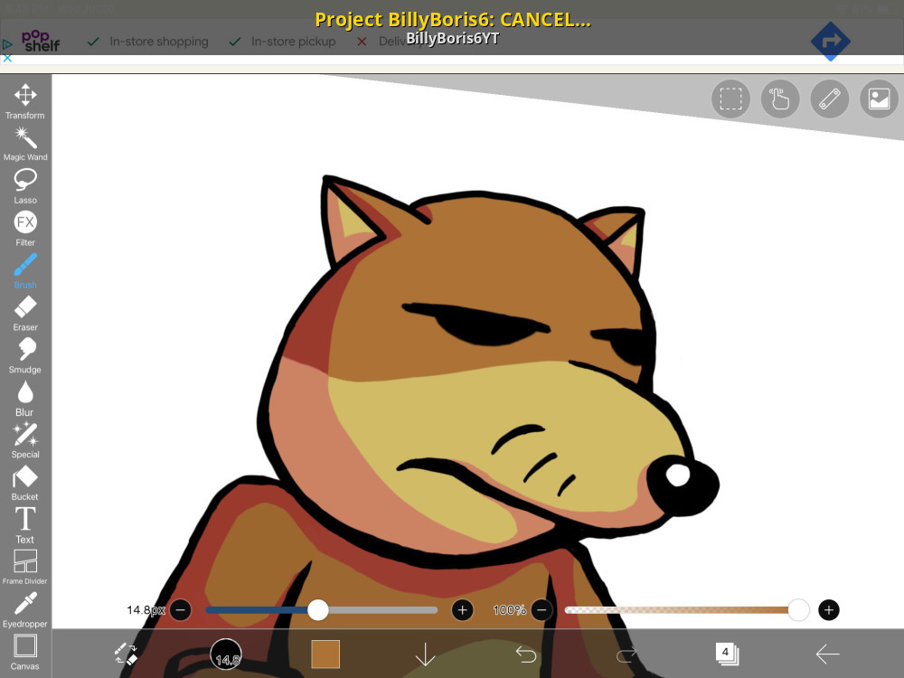Pick the Smudge tool
The image size is (904, 678).
(25, 355)
